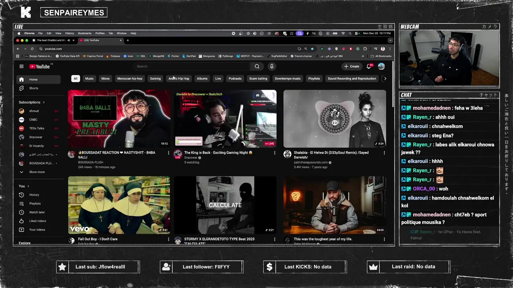Open the account avatar menu
Screen dimensions: 513x288
pos(381,66)
